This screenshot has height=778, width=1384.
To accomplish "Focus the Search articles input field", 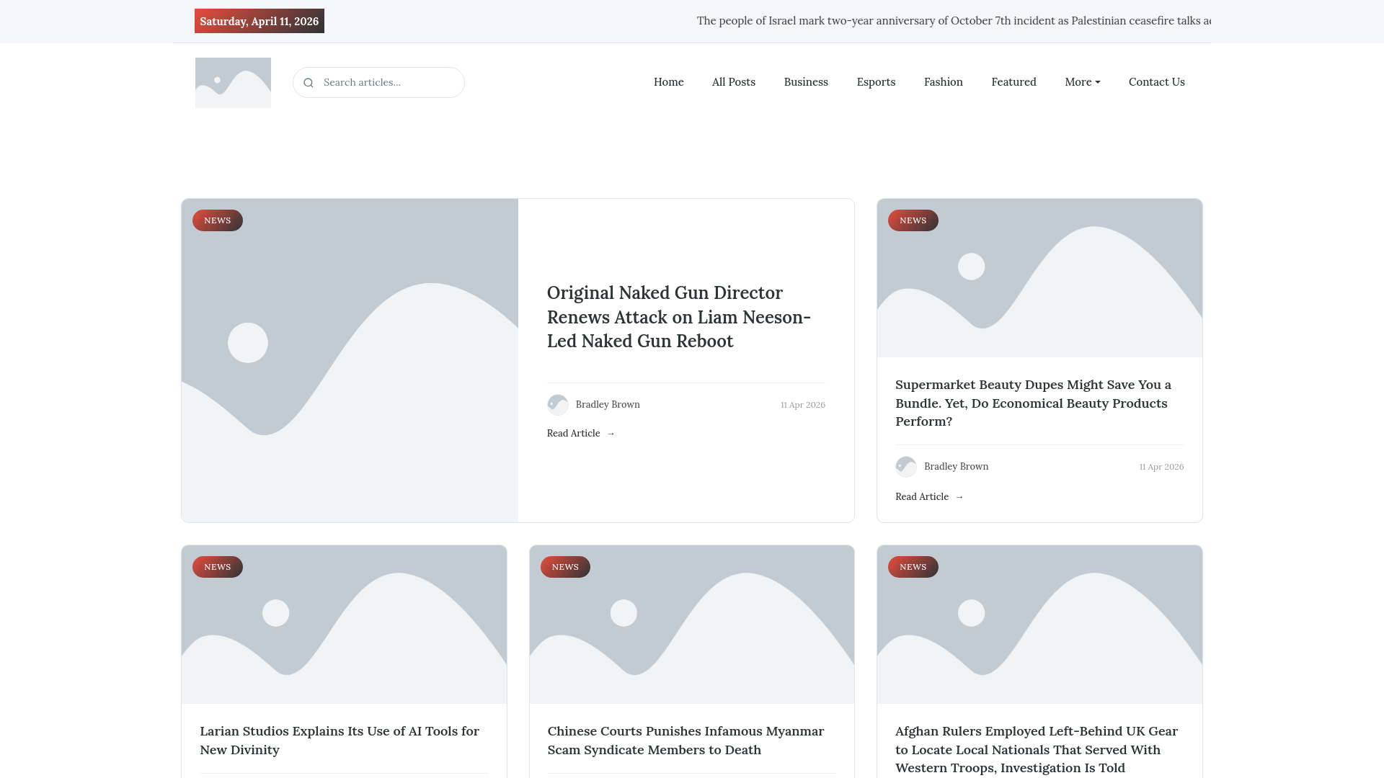I will tap(389, 83).
